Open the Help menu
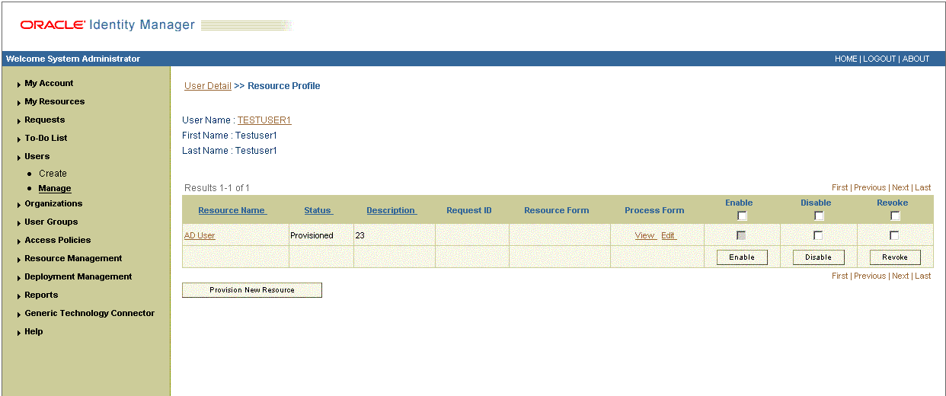Screen dimensions: 946x396 [34, 331]
